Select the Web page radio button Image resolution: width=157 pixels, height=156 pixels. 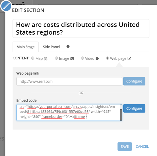click(x=108, y=58)
